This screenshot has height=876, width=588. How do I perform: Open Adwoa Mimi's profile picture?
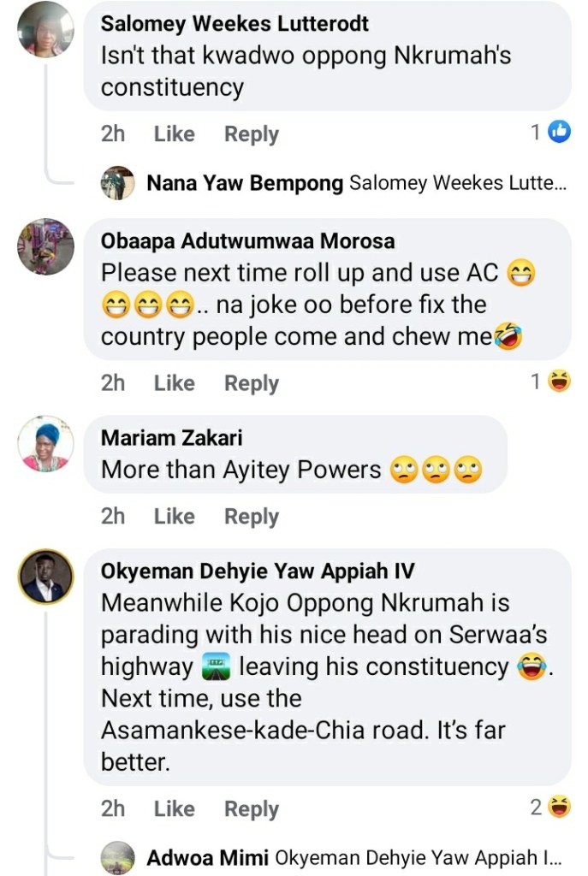tap(119, 855)
